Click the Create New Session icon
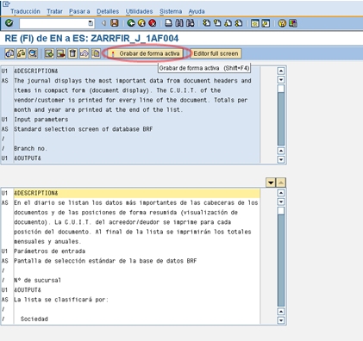 point(254,23)
